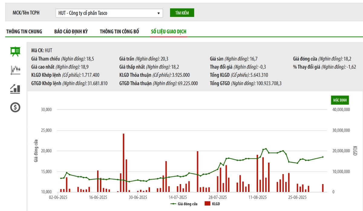Hide the KLGD series via legend

point(212,204)
